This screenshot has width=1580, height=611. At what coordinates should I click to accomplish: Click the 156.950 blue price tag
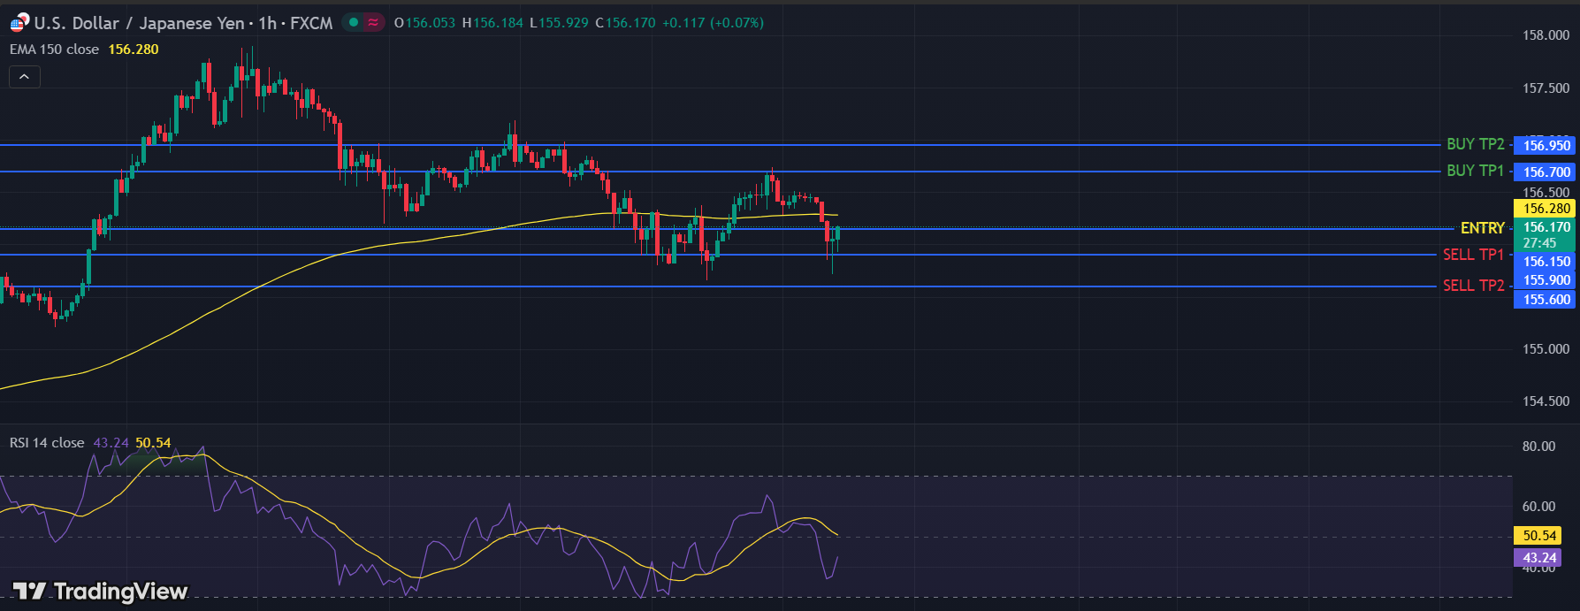click(x=1546, y=146)
